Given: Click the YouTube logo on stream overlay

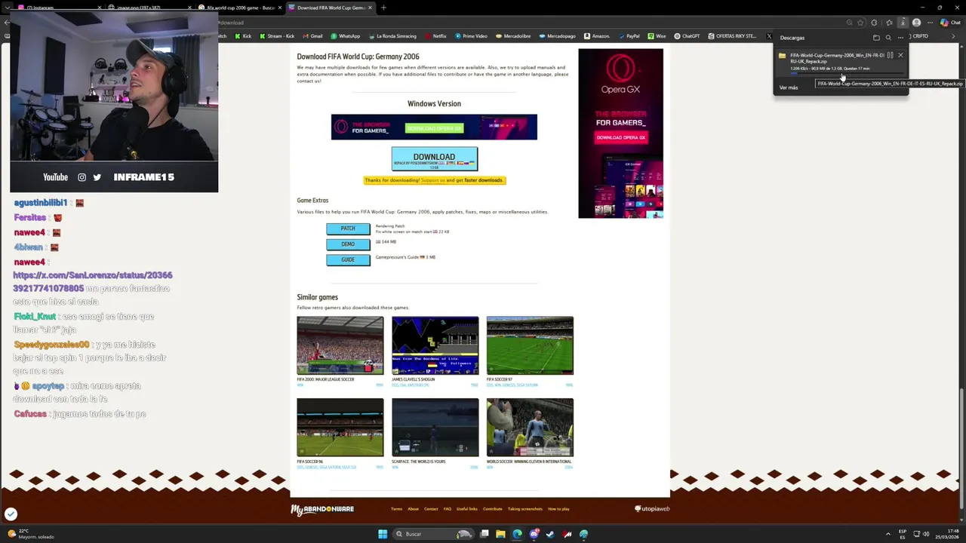Looking at the screenshot, I should (55, 177).
